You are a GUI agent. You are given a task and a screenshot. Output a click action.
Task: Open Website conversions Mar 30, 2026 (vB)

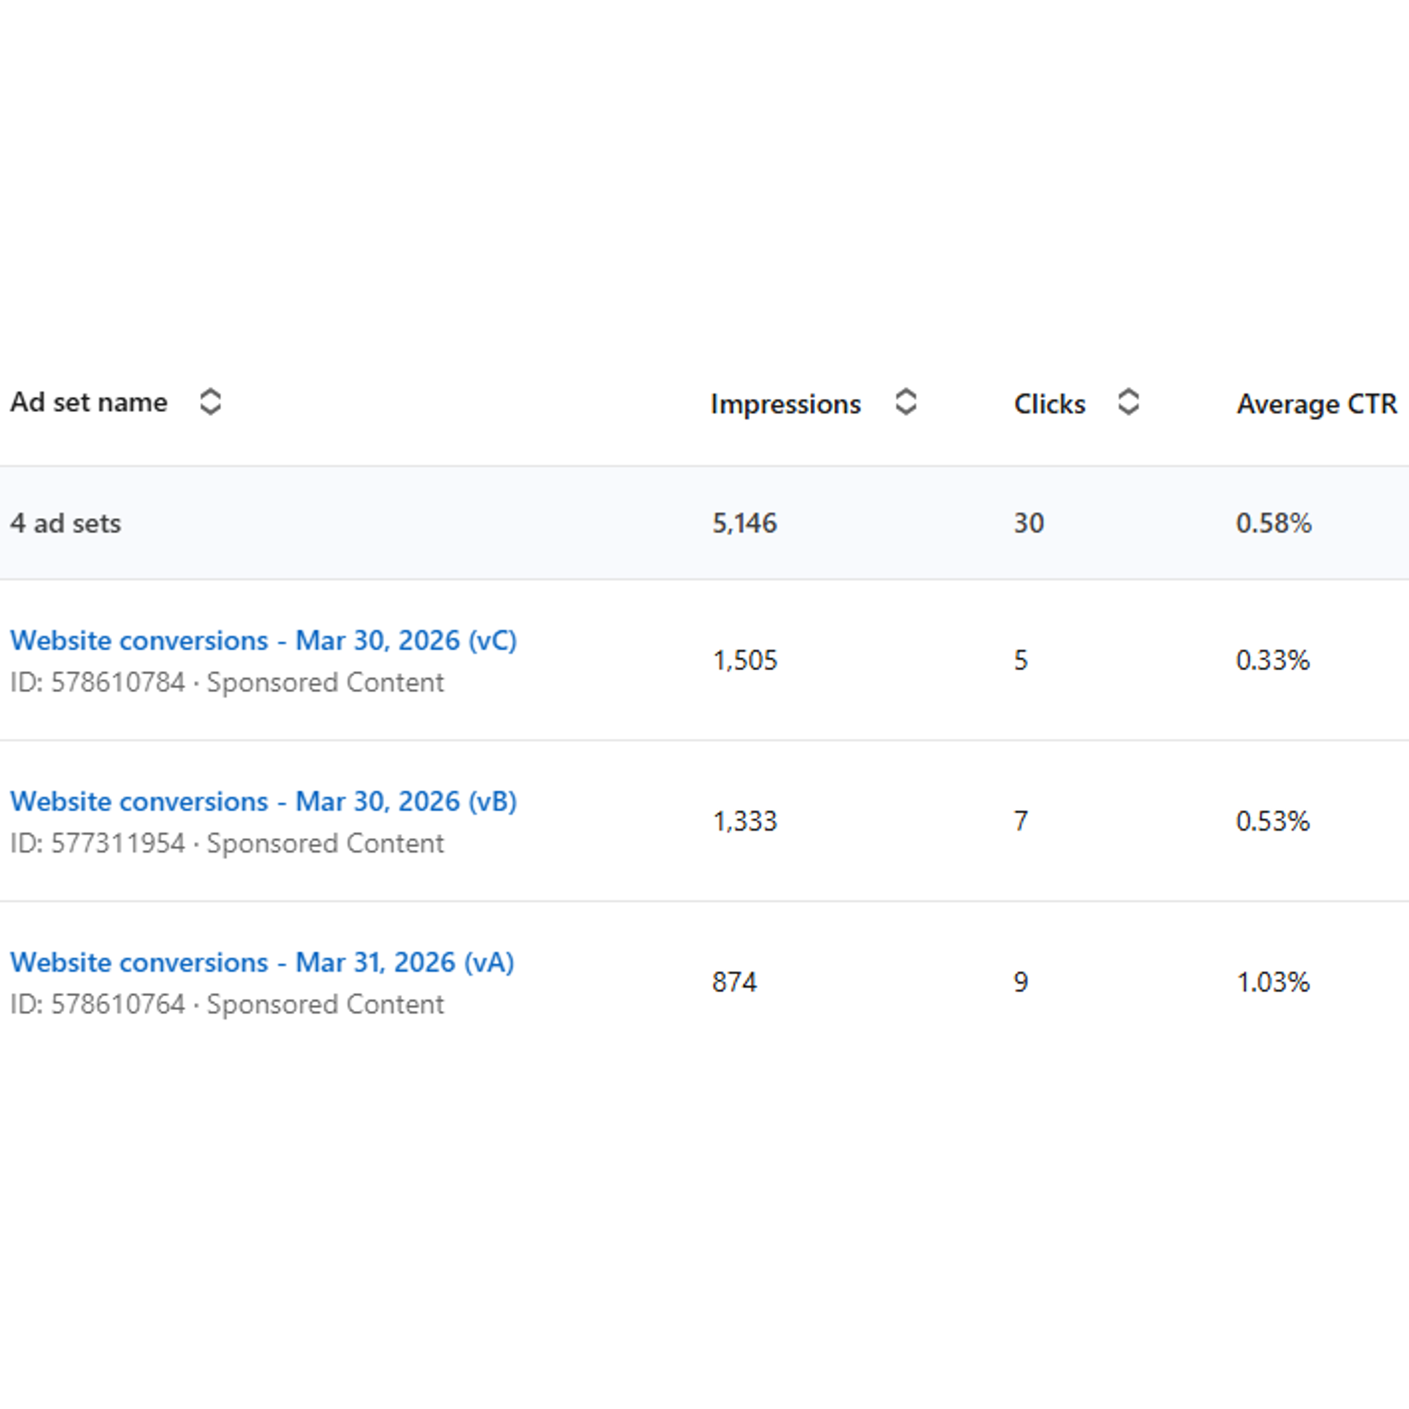click(264, 802)
